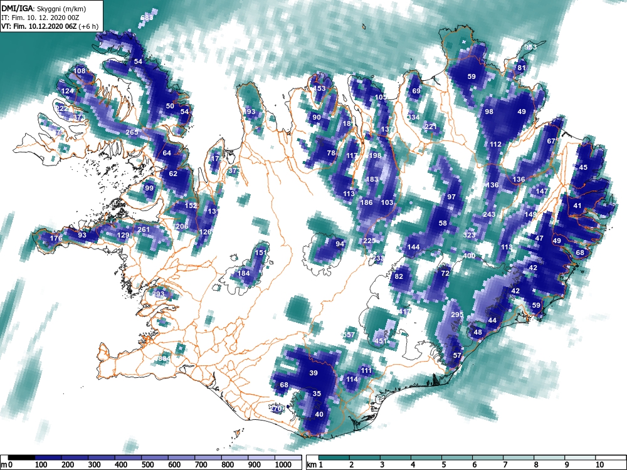
Task: Click the visibility value 206
Action: click(182, 226)
